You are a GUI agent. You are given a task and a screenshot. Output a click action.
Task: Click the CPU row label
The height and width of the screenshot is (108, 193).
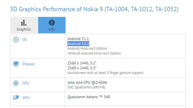(26, 83)
